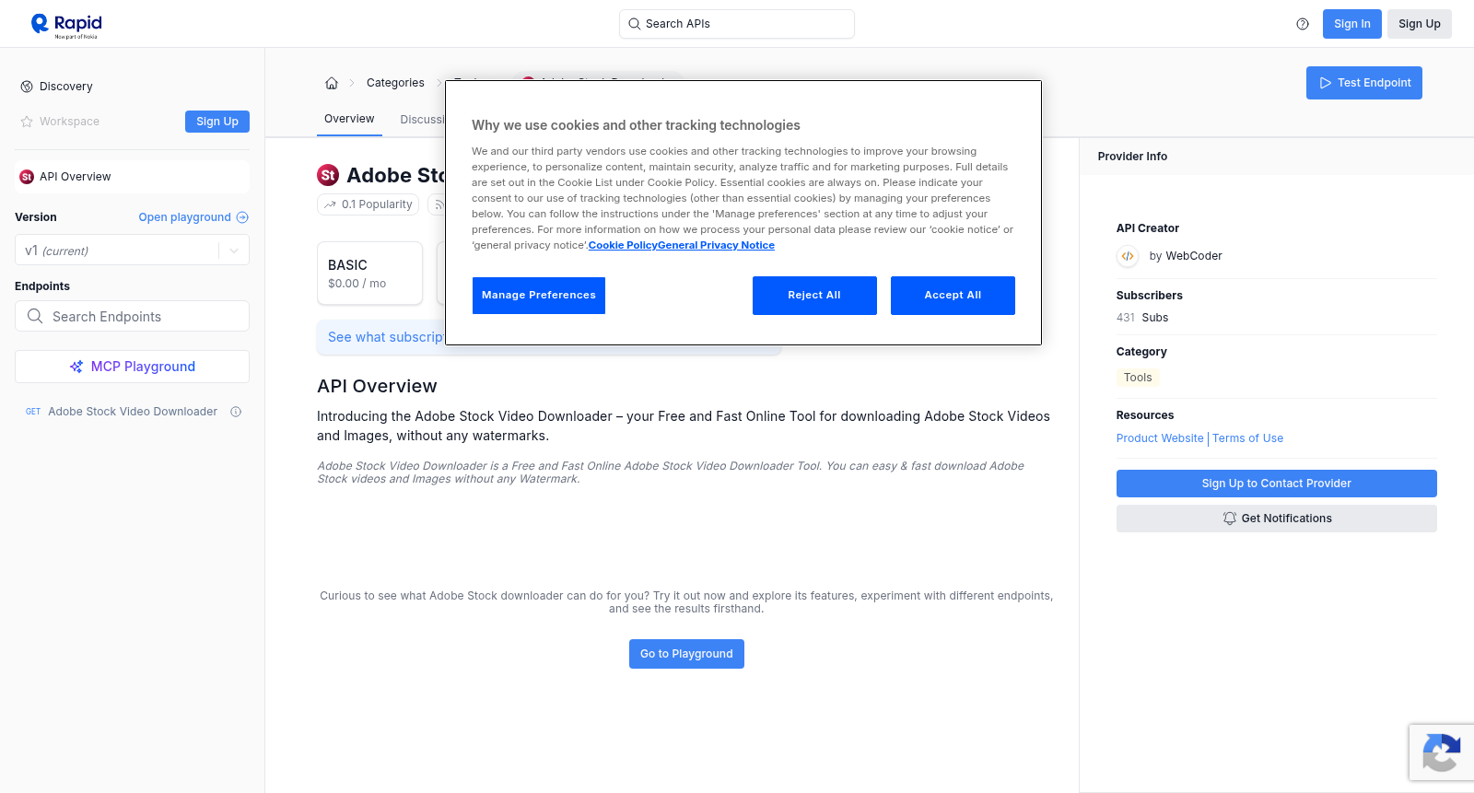
Task: Click Sign Up to Contact Provider
Action: point(1276,484)
